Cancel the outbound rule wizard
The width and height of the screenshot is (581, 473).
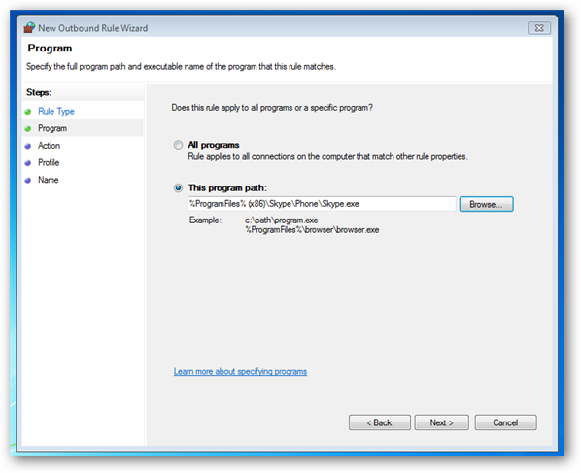click(505, 422)
